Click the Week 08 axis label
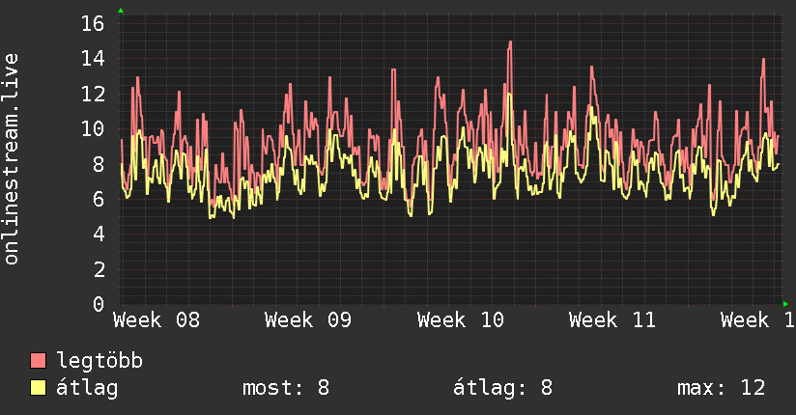The image size is (796, 415). (156, 320)
